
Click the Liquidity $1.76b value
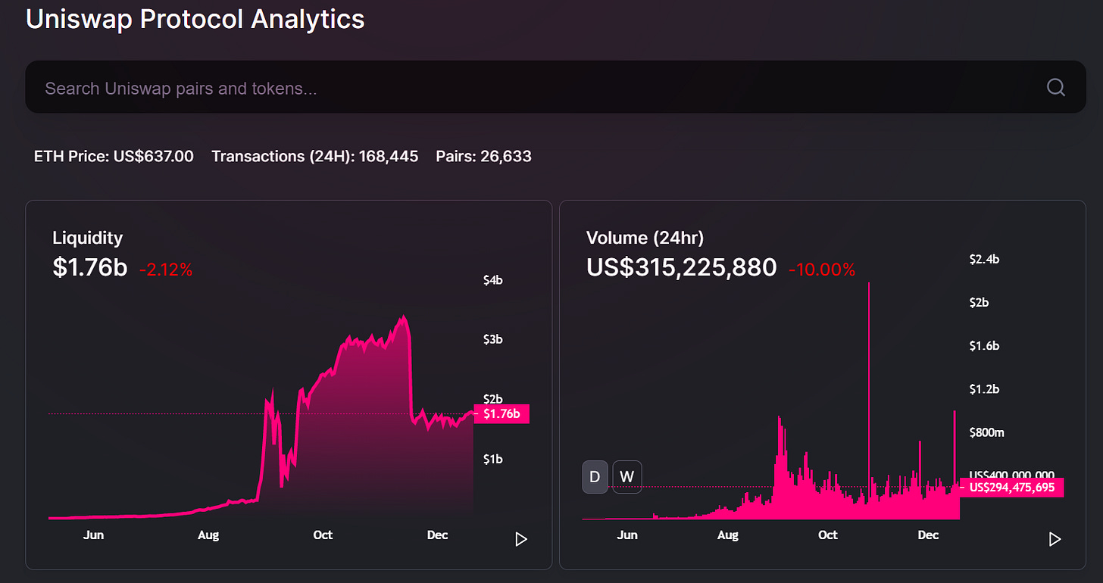tap(89, 267)
